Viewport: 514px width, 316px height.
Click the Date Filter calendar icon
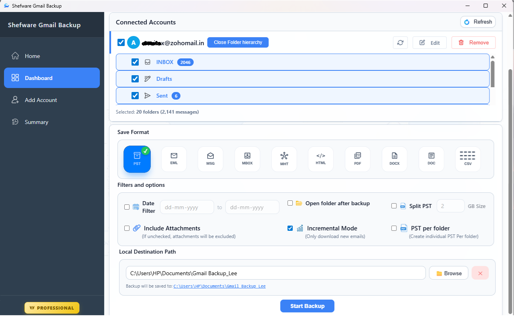click(136, 207)
